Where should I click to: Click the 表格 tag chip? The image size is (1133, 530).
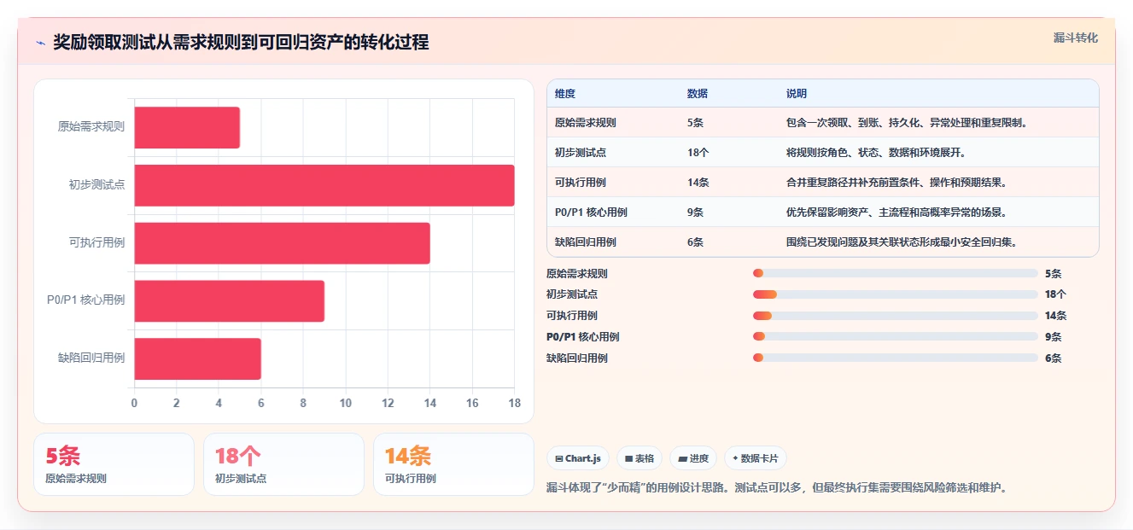(640, 458)
